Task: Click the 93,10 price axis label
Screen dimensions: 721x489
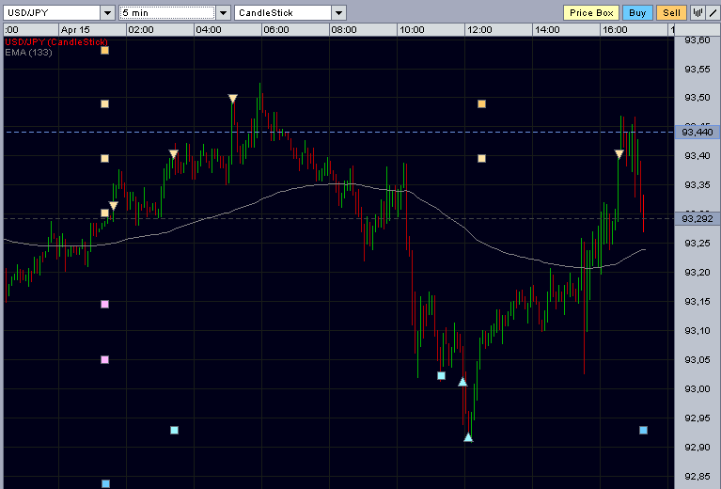Action: (697, 331)
